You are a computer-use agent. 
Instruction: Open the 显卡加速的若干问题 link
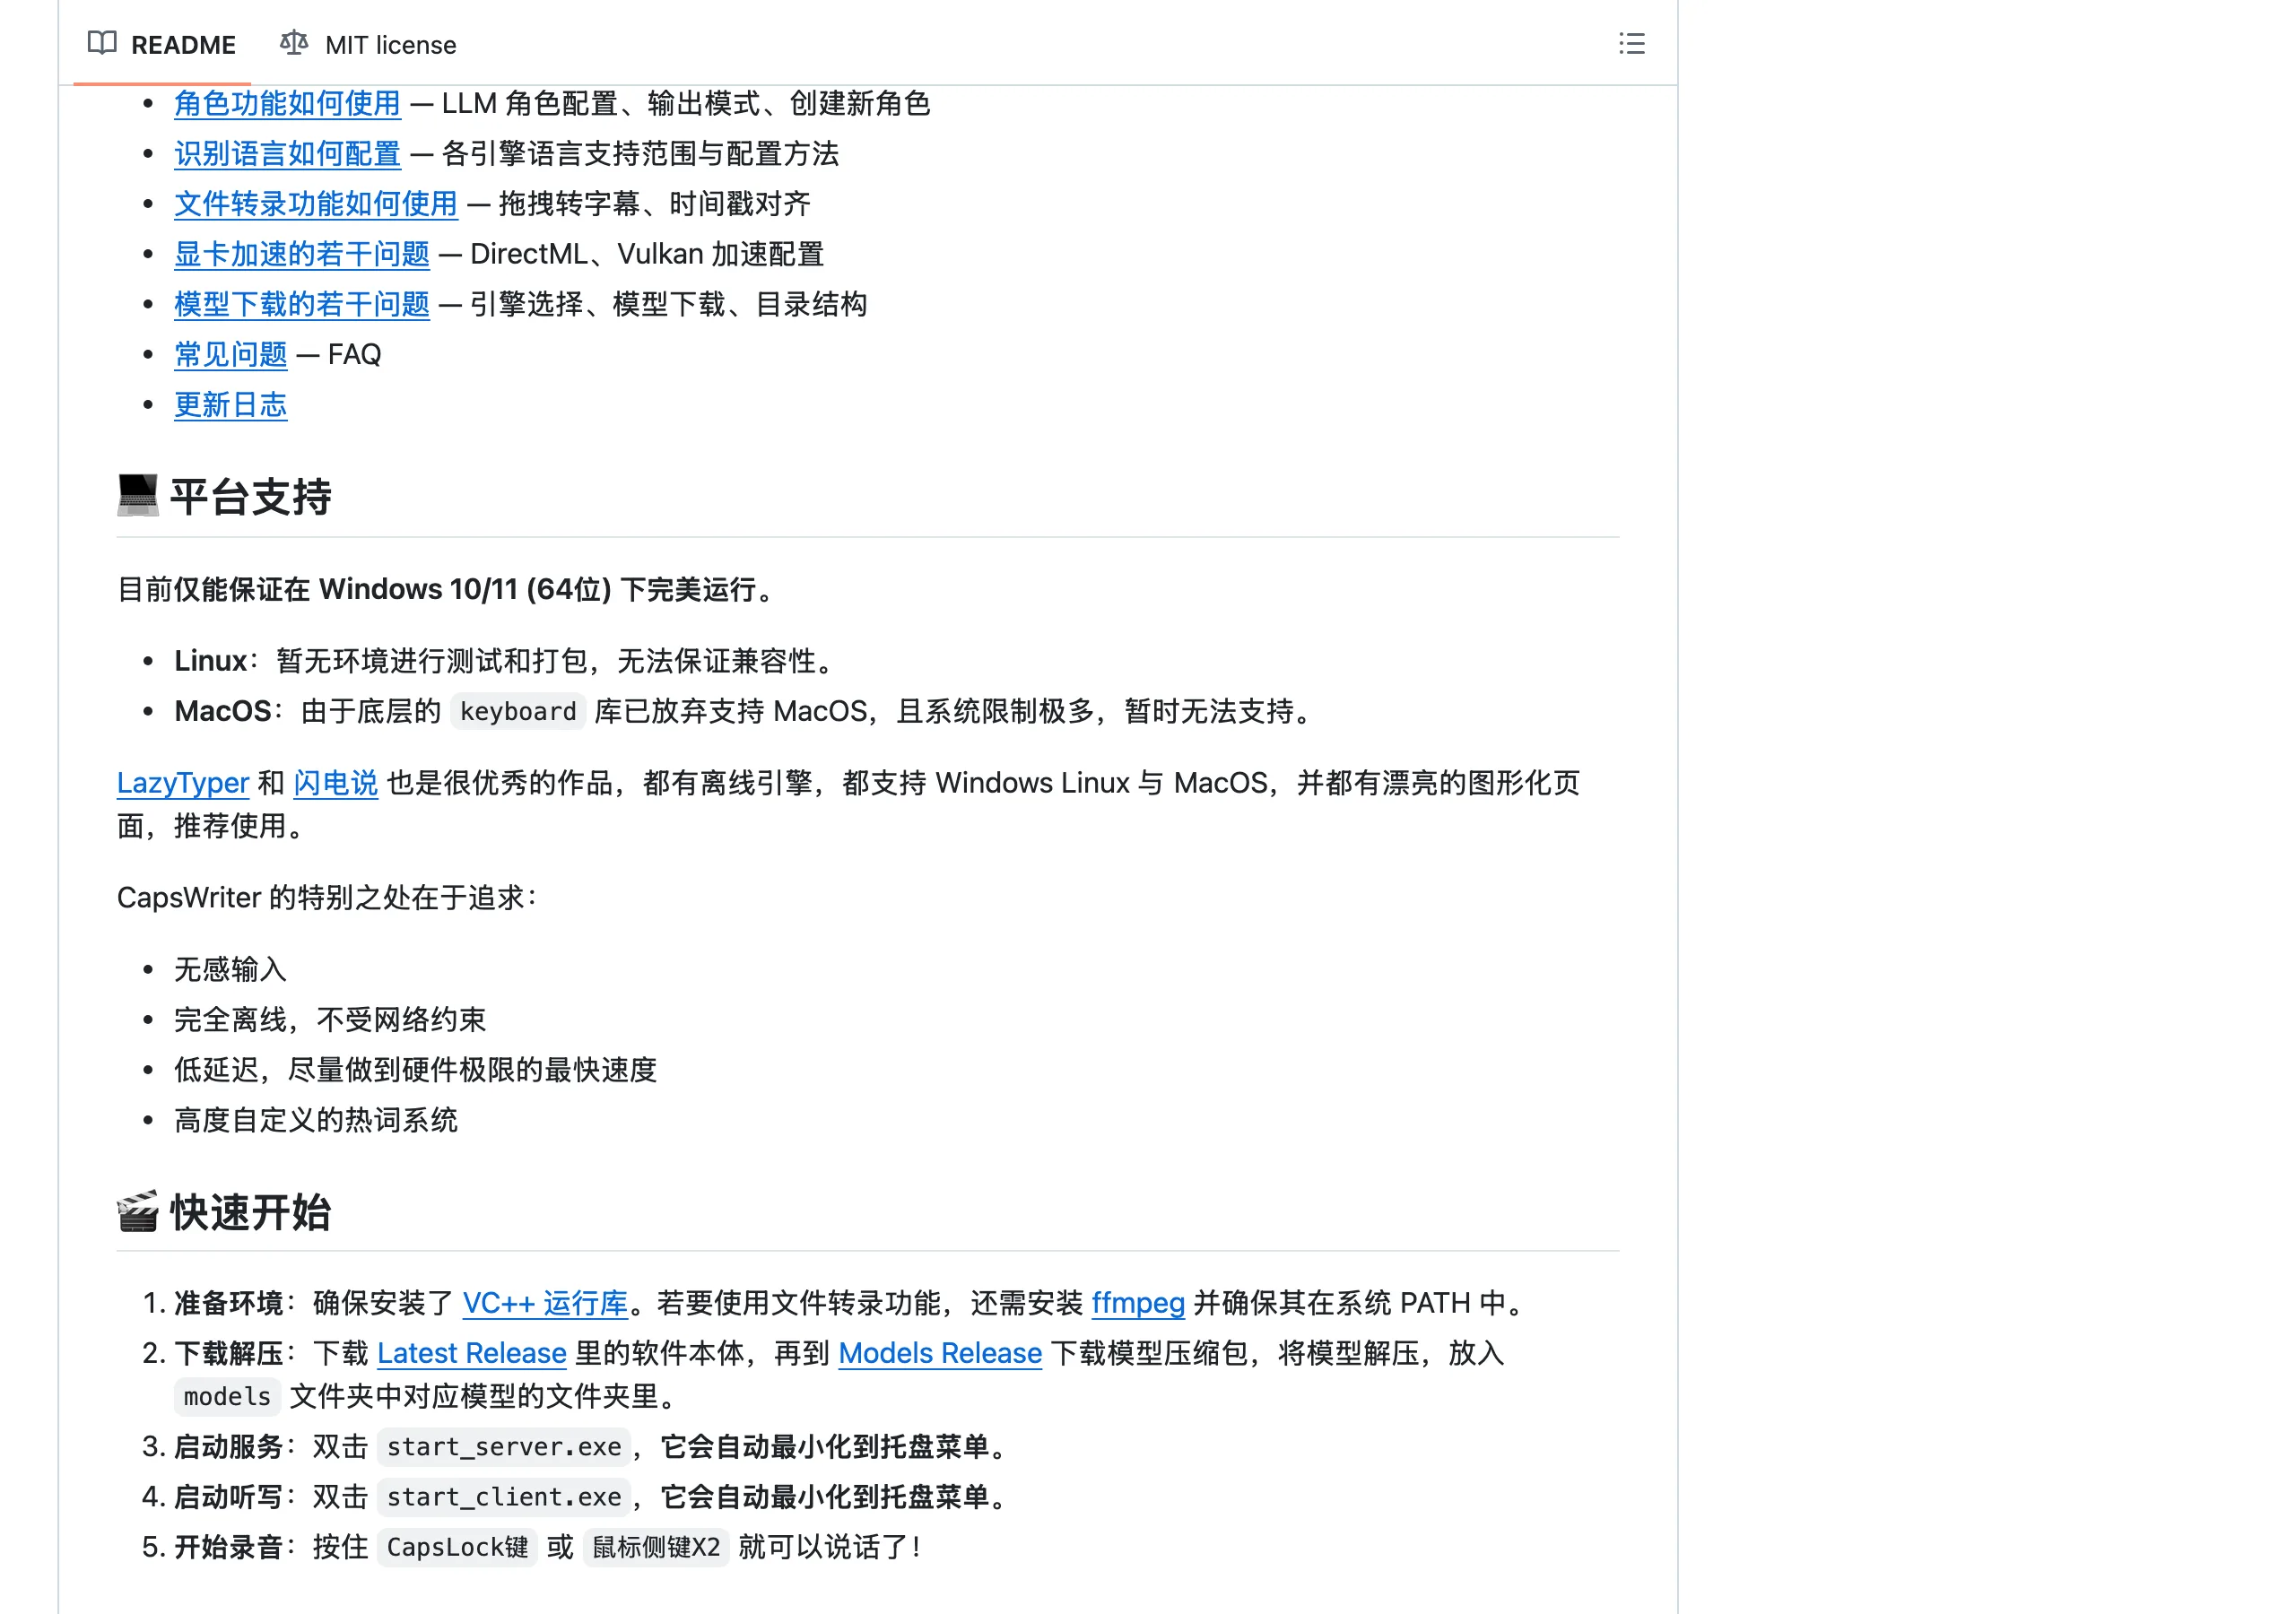[x=301, y=254]
